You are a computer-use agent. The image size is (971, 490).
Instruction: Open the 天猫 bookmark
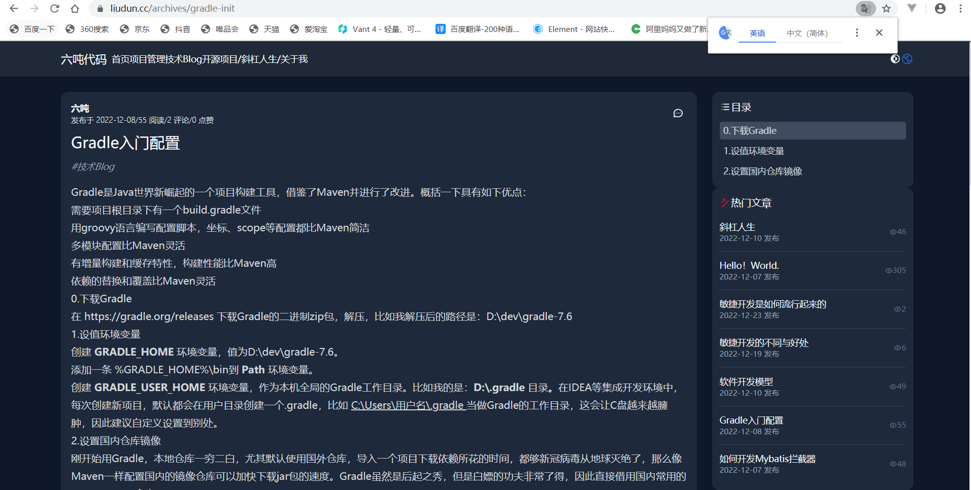(264, 29)
